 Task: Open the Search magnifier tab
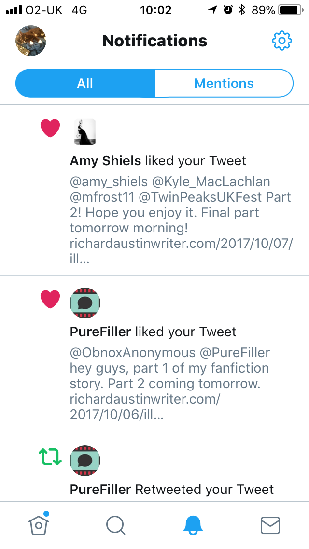tap(116, 525)
